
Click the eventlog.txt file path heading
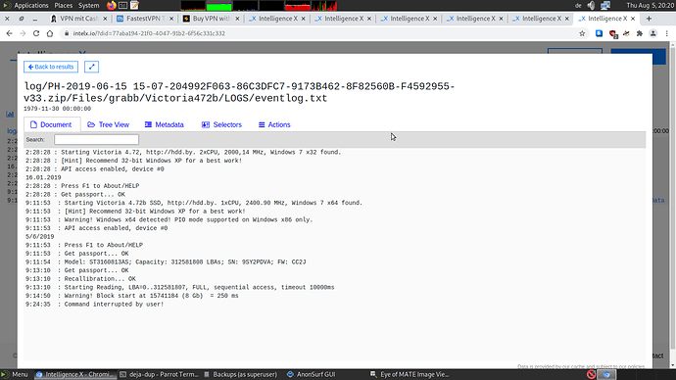239,92
